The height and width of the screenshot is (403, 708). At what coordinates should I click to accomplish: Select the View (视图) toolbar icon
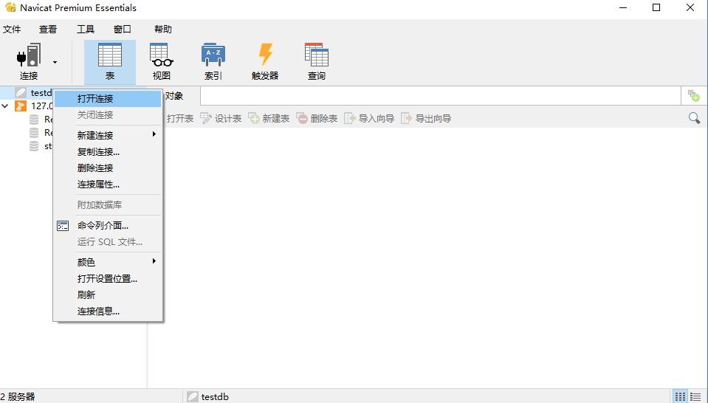161,62
